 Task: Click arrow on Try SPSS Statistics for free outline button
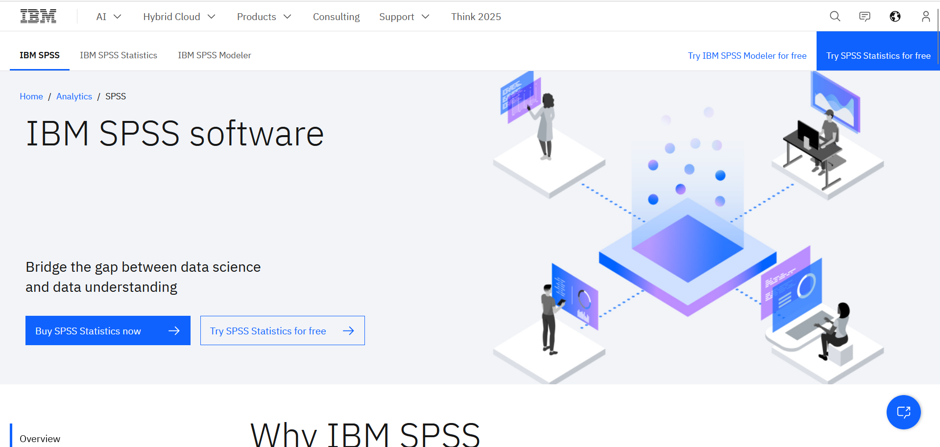click(348, 331)
